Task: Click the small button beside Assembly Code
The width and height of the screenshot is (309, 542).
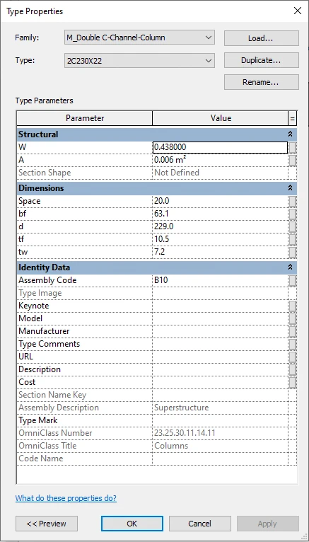Action: click(x=293, y=280)
